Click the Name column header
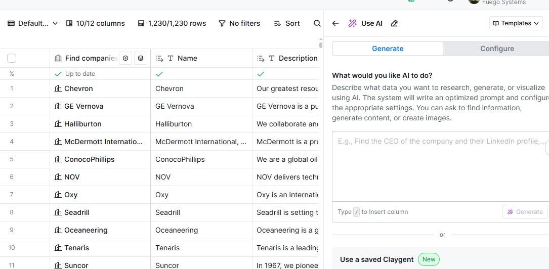The image size is (549, 269). pos(201,59)
